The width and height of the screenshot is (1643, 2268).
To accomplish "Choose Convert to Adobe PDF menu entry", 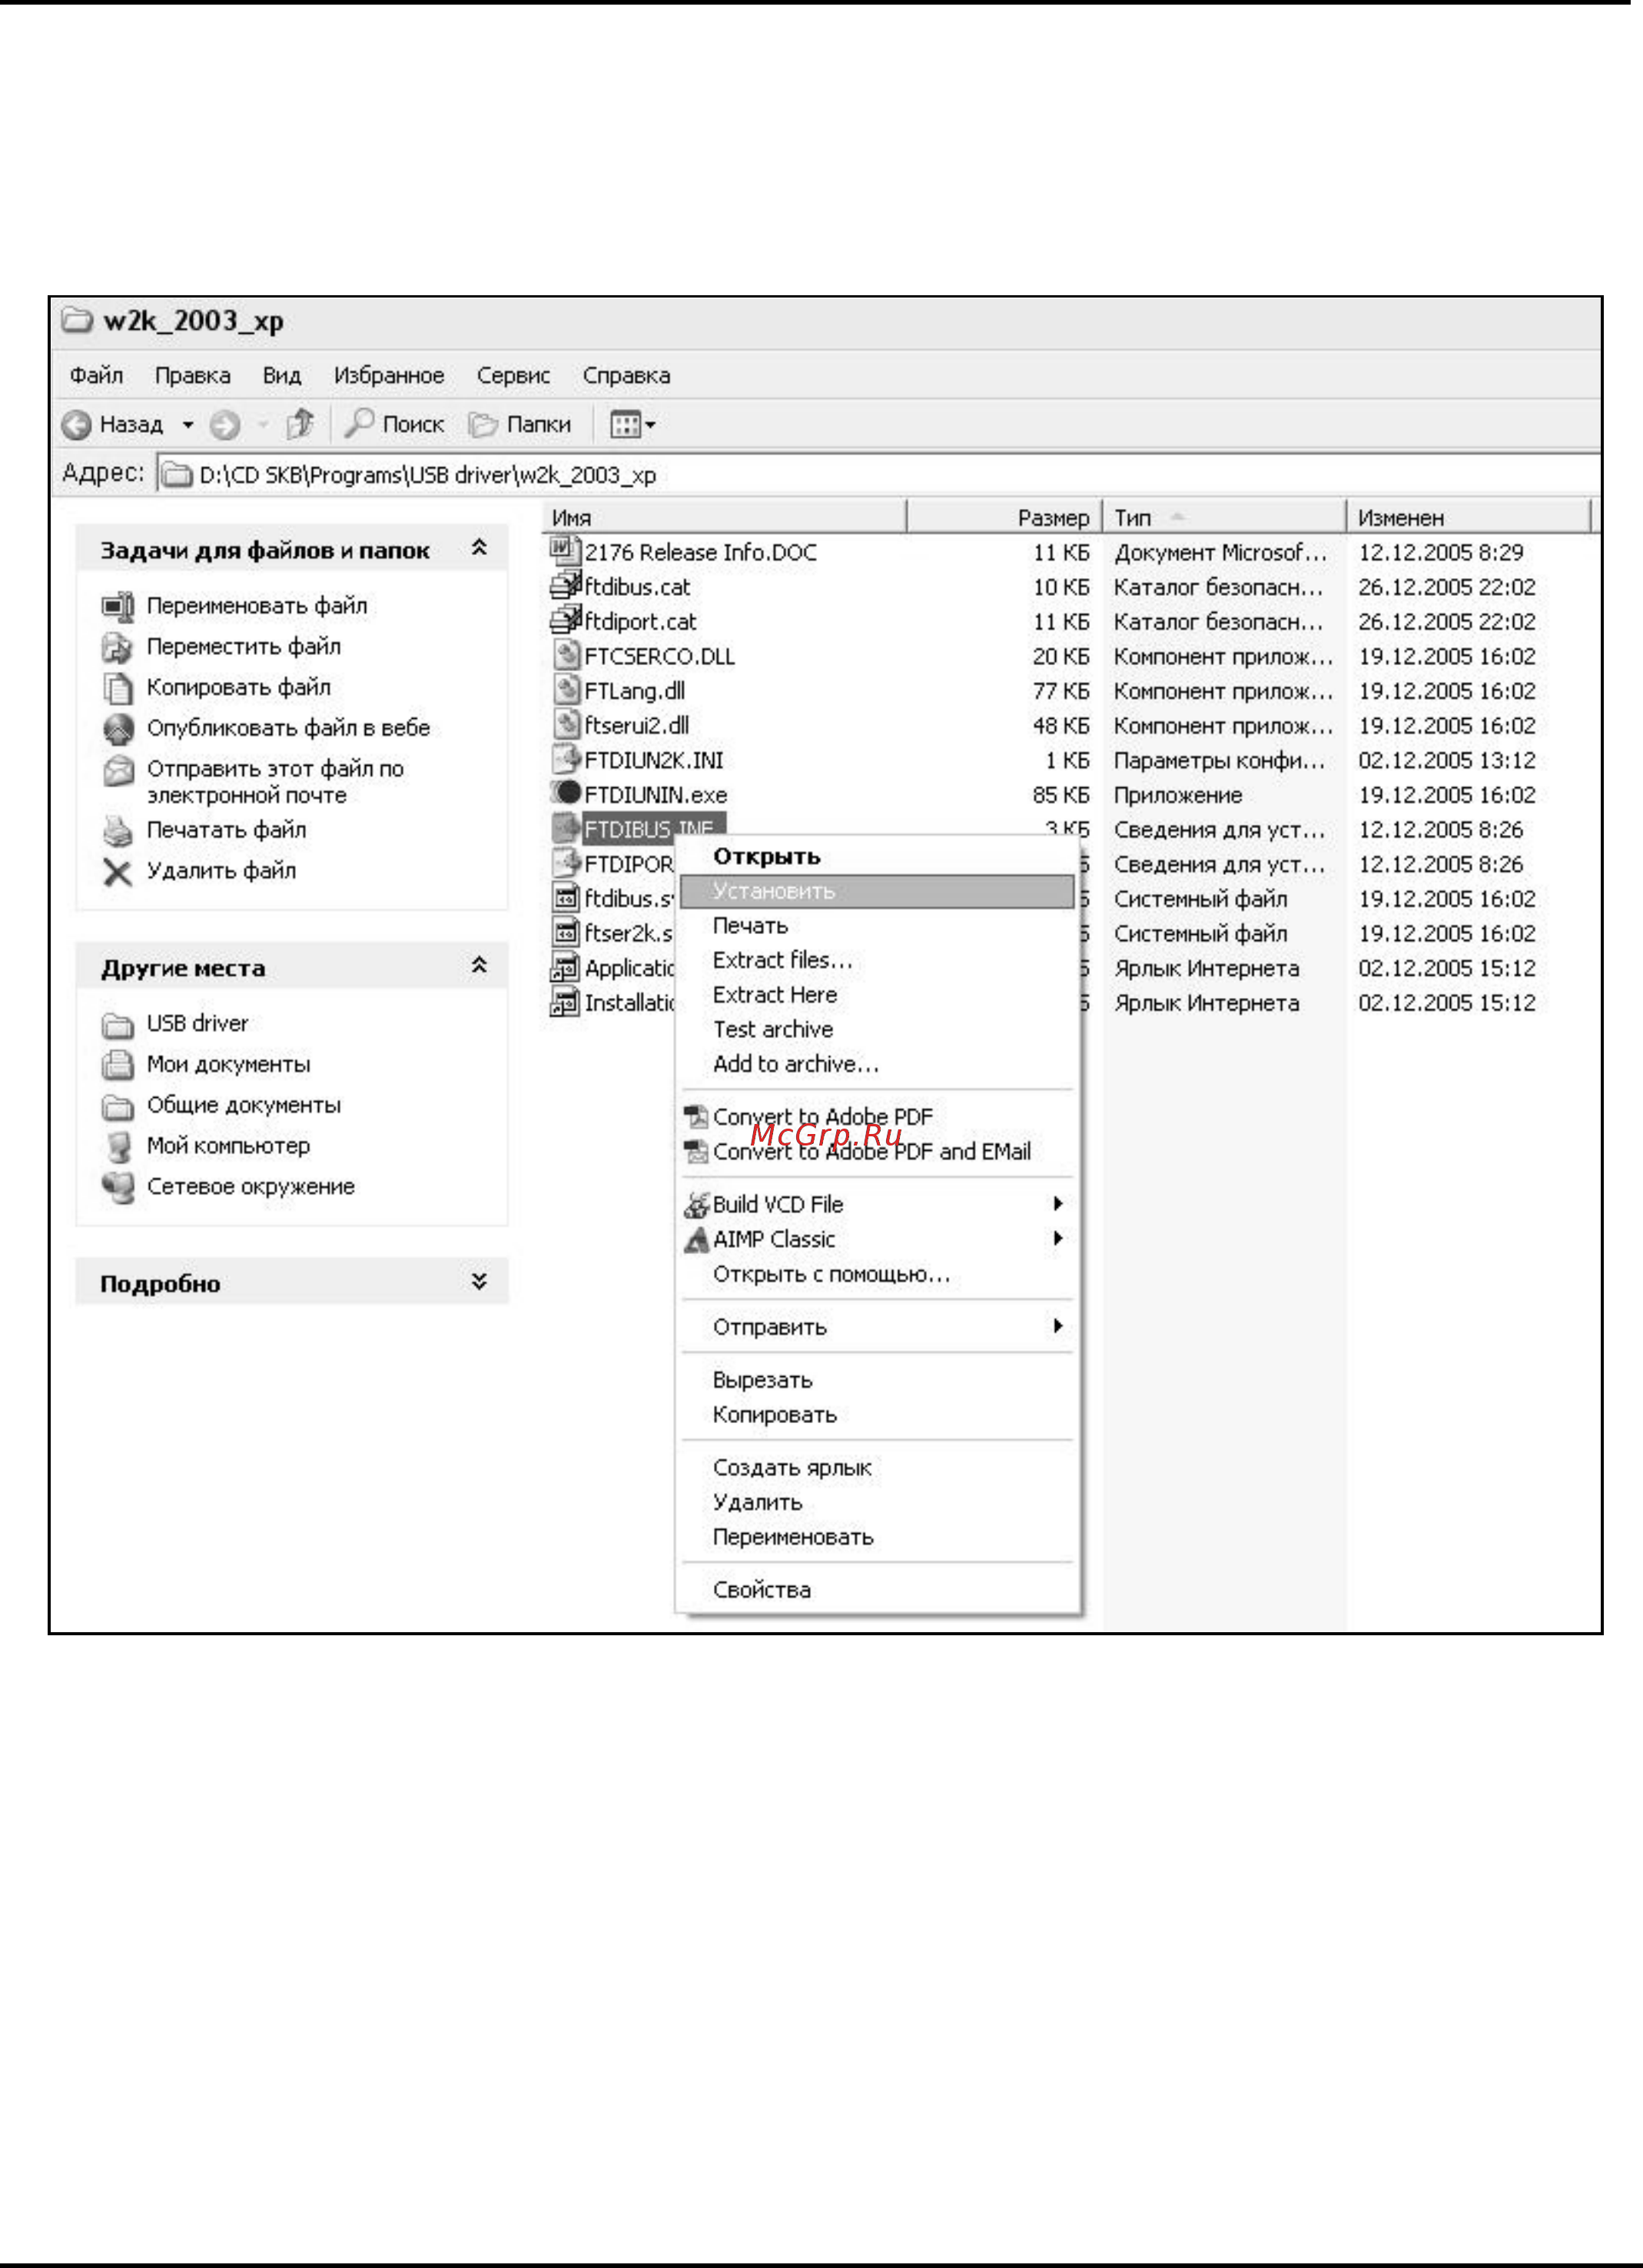I will pos(878,1116).
